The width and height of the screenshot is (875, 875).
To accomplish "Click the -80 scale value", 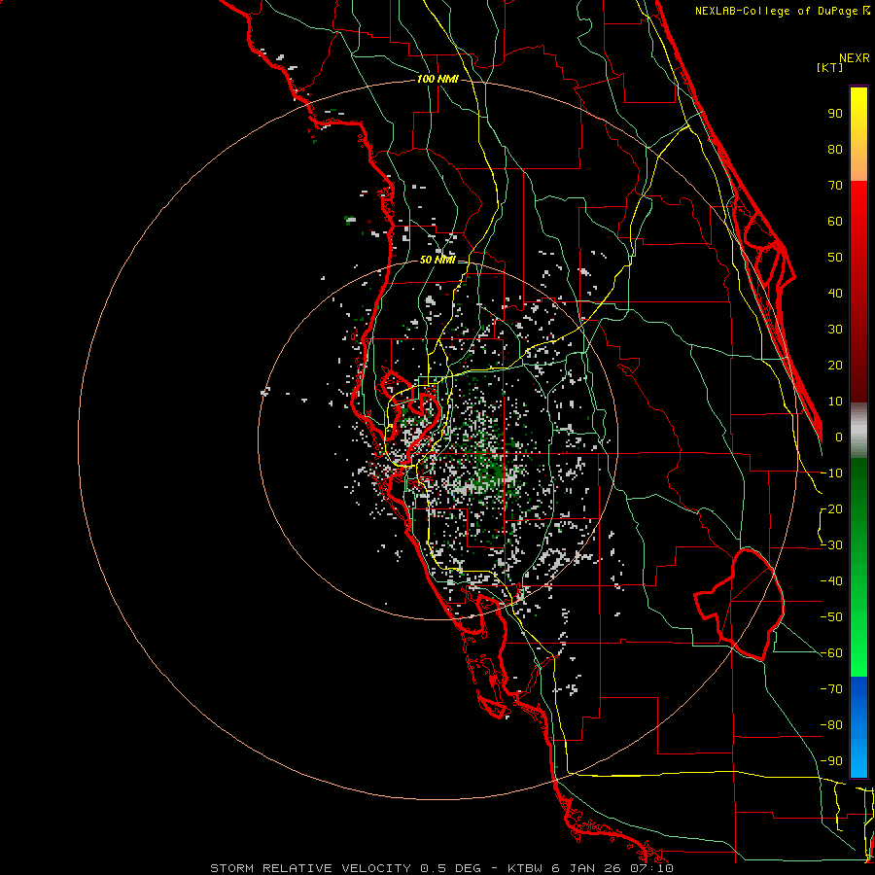I will 831,725.
